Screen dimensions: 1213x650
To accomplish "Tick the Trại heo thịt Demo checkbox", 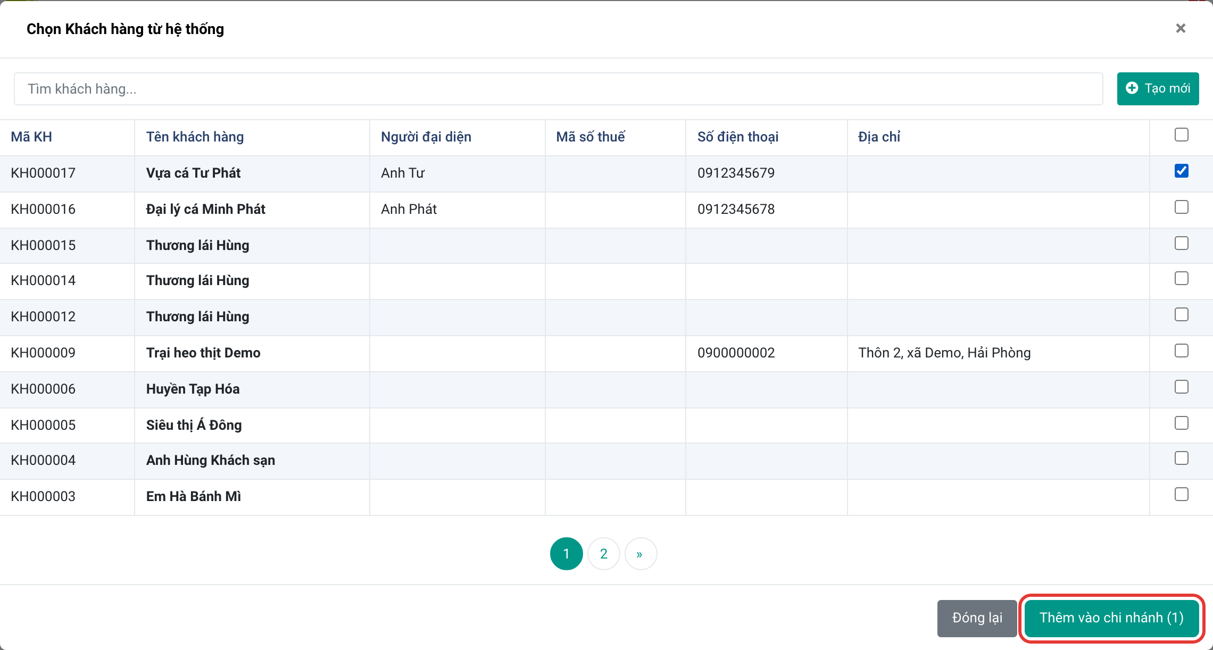I will click(x=1181, y=351).
